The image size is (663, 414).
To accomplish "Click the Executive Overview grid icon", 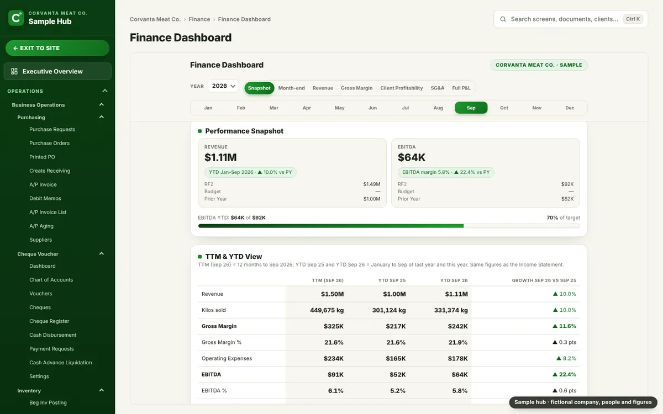I will [x=14, y=71].
